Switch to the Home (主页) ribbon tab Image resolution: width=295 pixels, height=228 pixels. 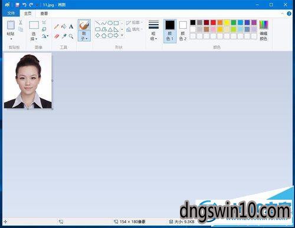tap(28, 14)
